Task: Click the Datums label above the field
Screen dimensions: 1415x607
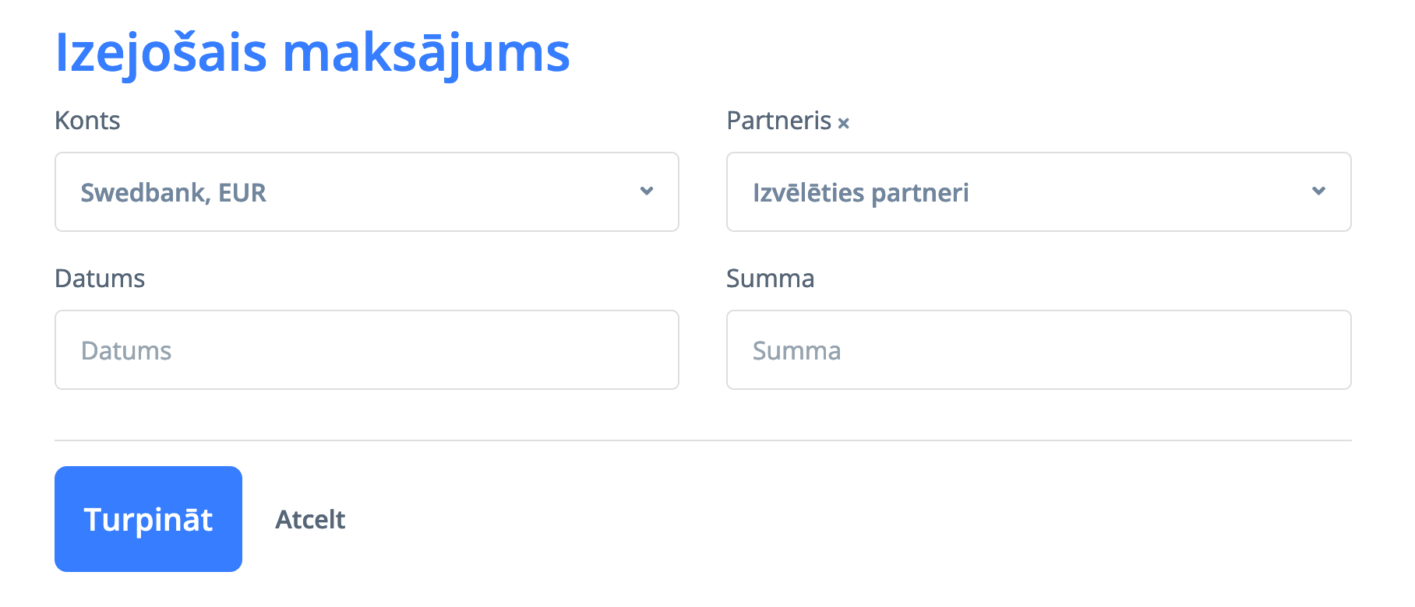Action: (x=100, y=279)
